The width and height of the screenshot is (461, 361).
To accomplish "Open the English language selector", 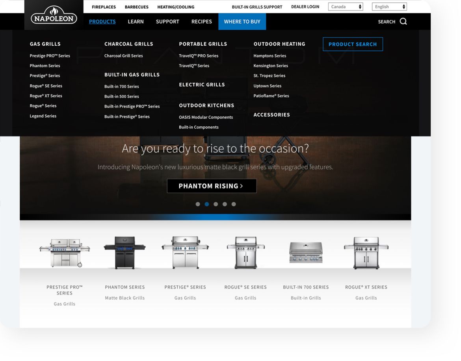I will pyautogui.click(x=389, y=6).
